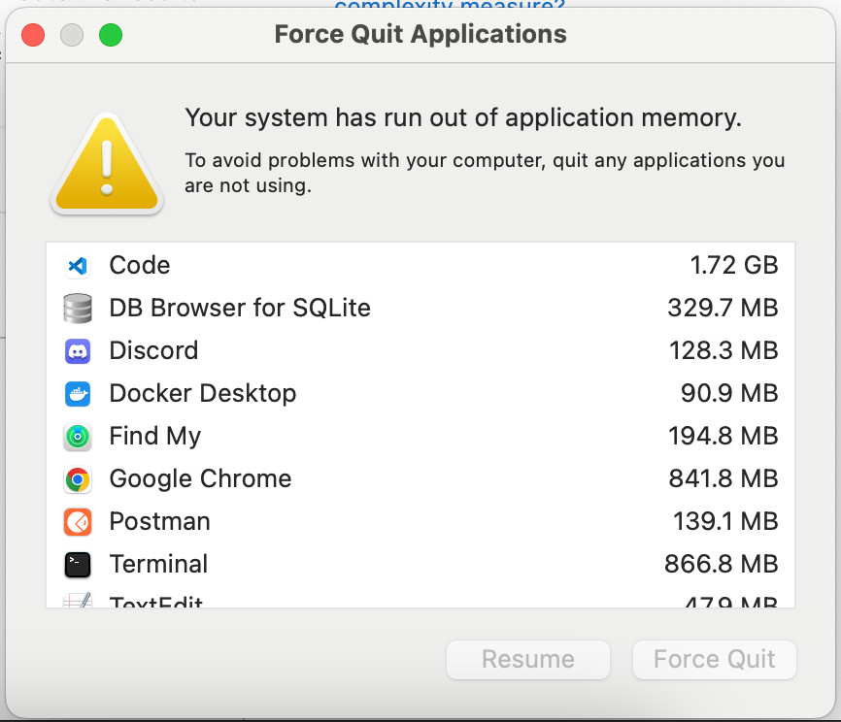The height and width of the screenshot is (722, 841).
Task: Click the 1.72 GB memory value
Action: 733,265
